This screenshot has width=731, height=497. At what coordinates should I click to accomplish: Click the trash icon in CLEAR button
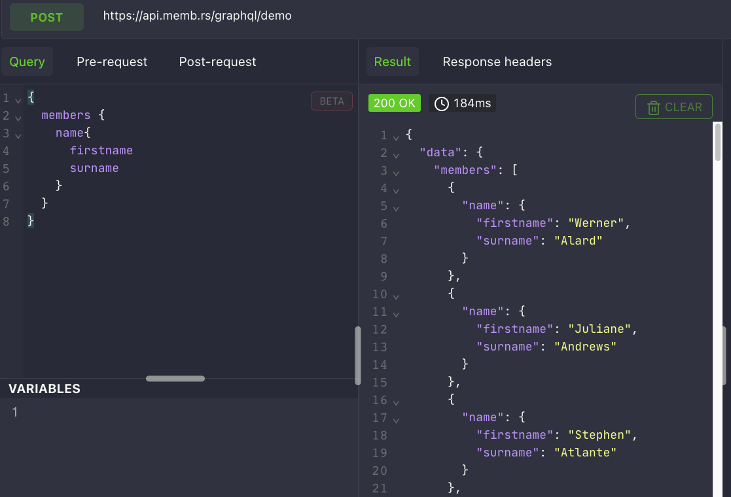(653, 108)
